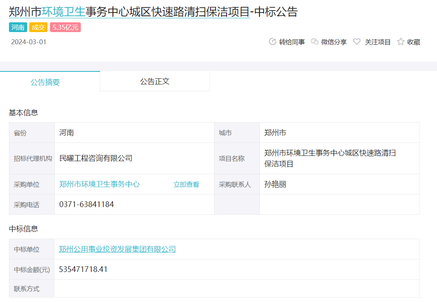Click the 基本信息 section heading
The height and width of the screenshot is (302, 437).
24,113
